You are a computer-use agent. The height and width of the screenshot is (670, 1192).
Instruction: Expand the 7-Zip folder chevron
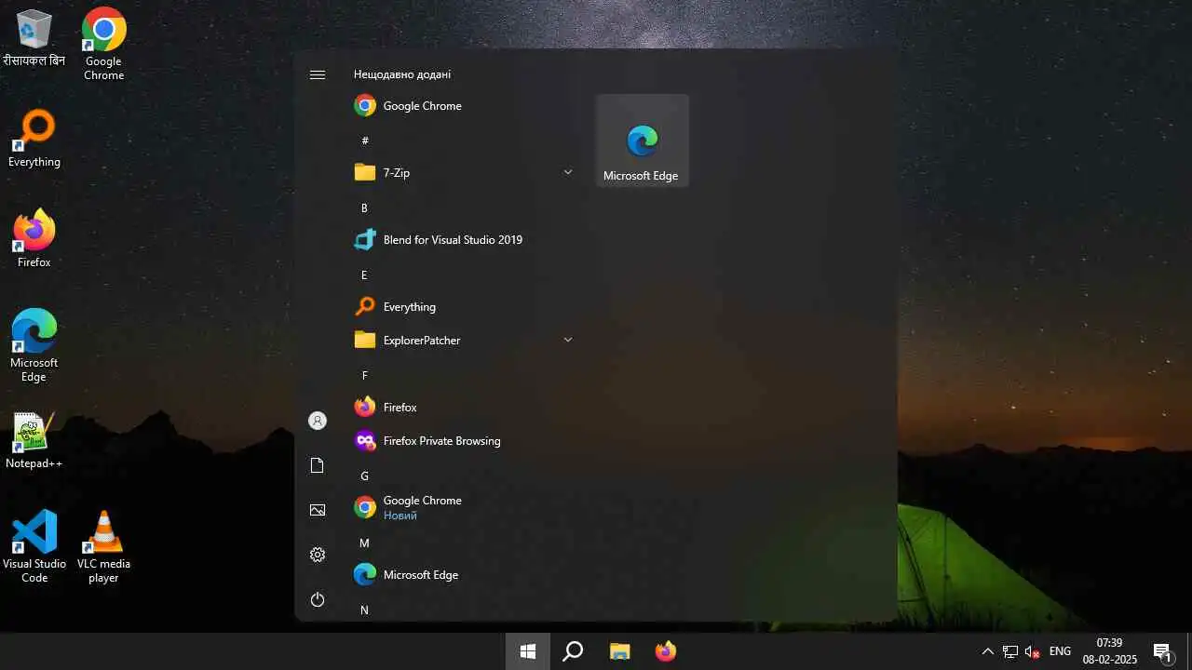pyautogui.click(x=567, y=173)
